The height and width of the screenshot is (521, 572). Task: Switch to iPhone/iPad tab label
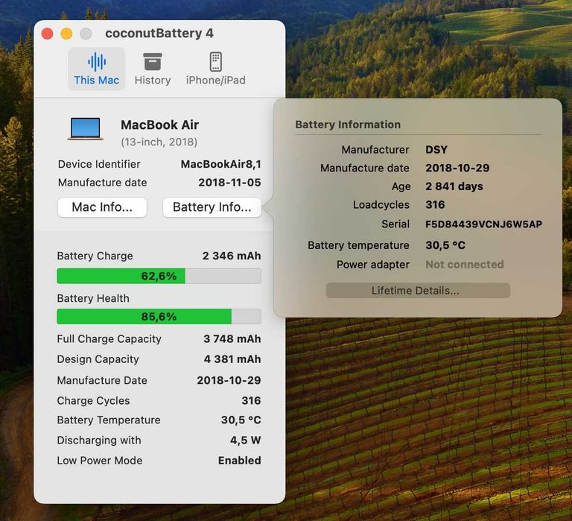(215, 80)
